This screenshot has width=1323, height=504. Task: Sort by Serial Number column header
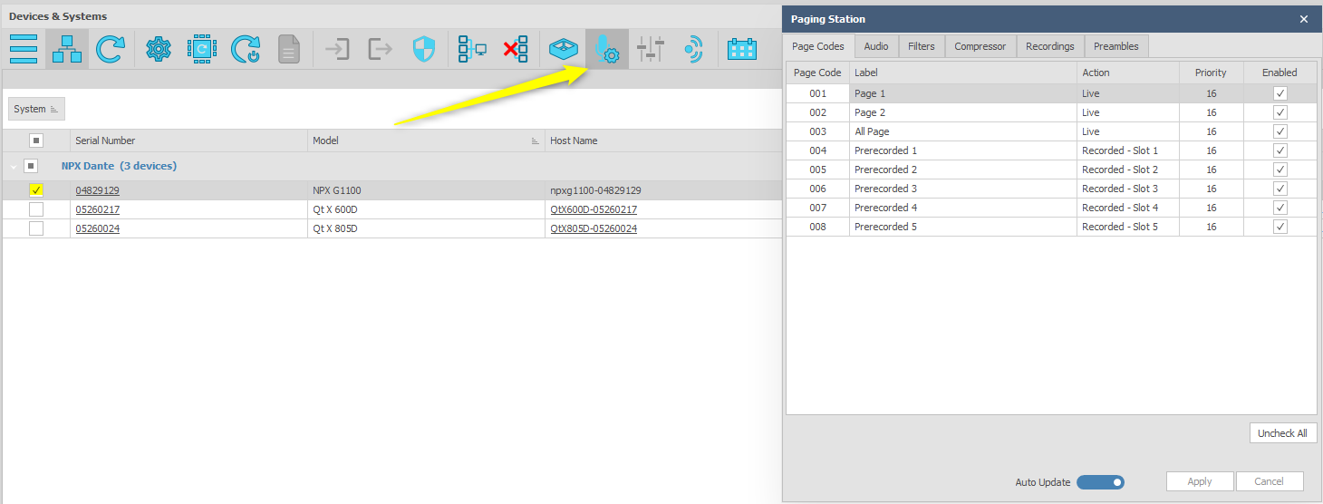tap(188, 141)
